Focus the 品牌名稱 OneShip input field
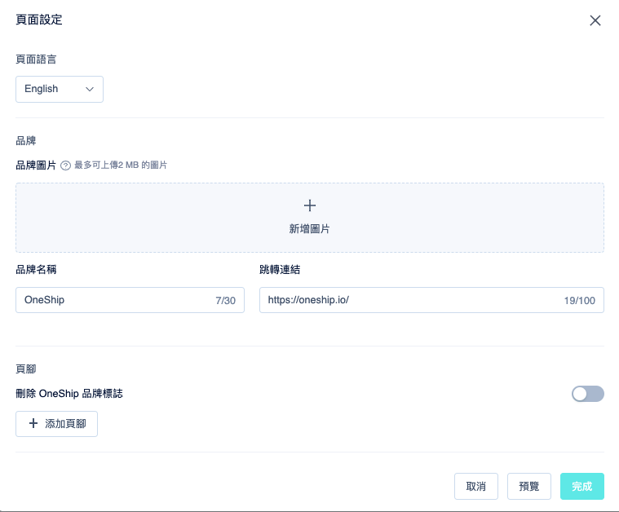This screenshot has height=512, width=619. pyautogui.click(x=130, y=300)
